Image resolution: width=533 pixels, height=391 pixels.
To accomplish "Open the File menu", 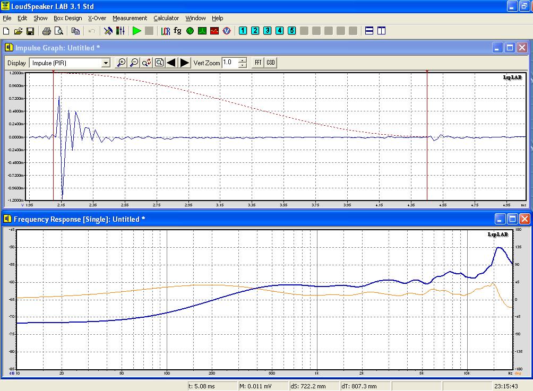I will coord(7,18).
